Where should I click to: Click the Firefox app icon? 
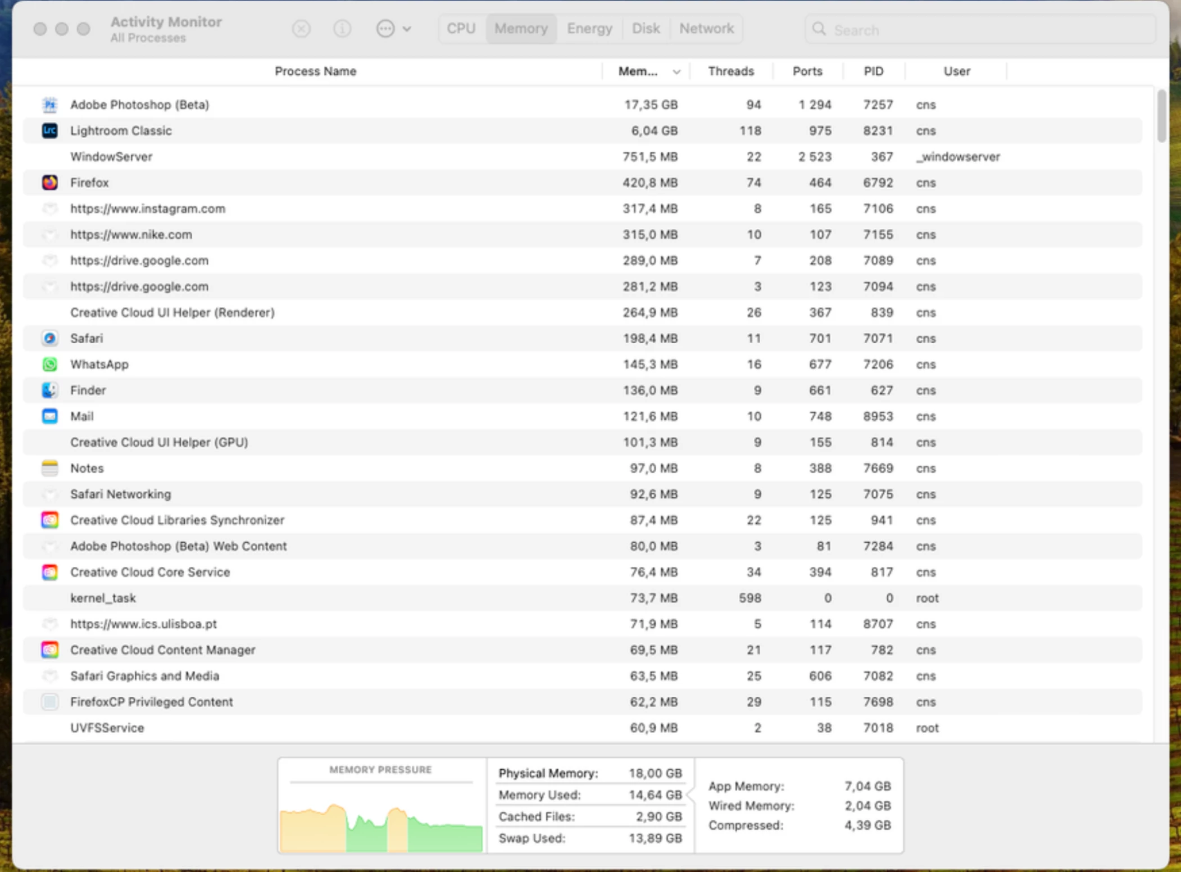50,183
